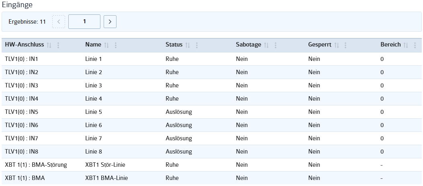Select the XBT 1(1) : BMA cell
This screenshot has width=423, height=186.
tap(25, 178)
